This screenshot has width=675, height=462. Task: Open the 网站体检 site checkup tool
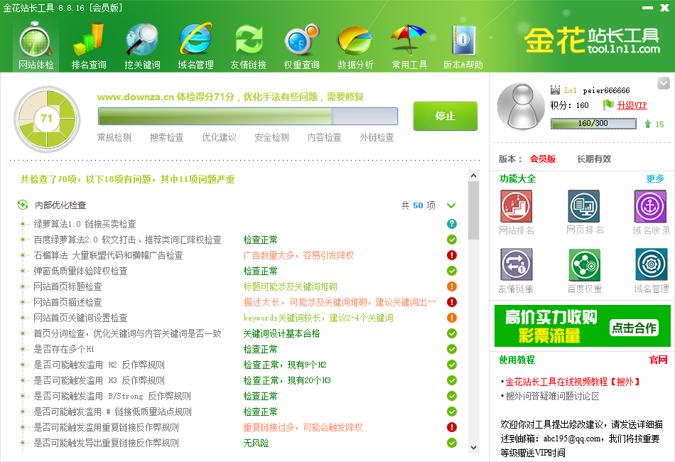(36, 46)
